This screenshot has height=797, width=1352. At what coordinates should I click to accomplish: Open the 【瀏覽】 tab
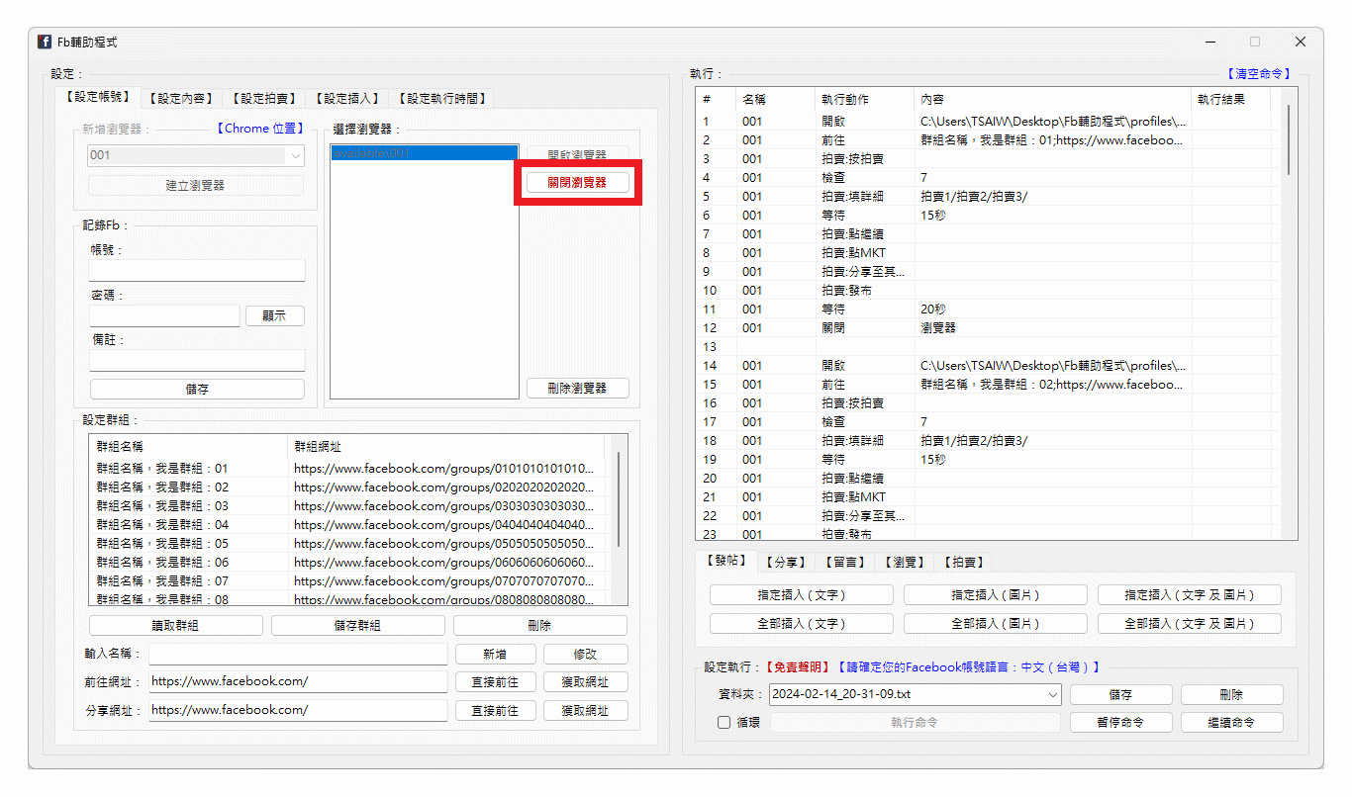point(905,563)
